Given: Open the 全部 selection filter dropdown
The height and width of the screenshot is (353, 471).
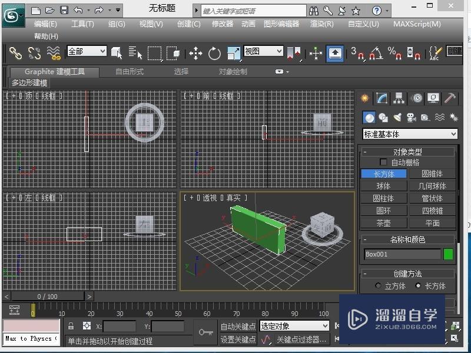Looking at the screenshot, I should 86,52.
